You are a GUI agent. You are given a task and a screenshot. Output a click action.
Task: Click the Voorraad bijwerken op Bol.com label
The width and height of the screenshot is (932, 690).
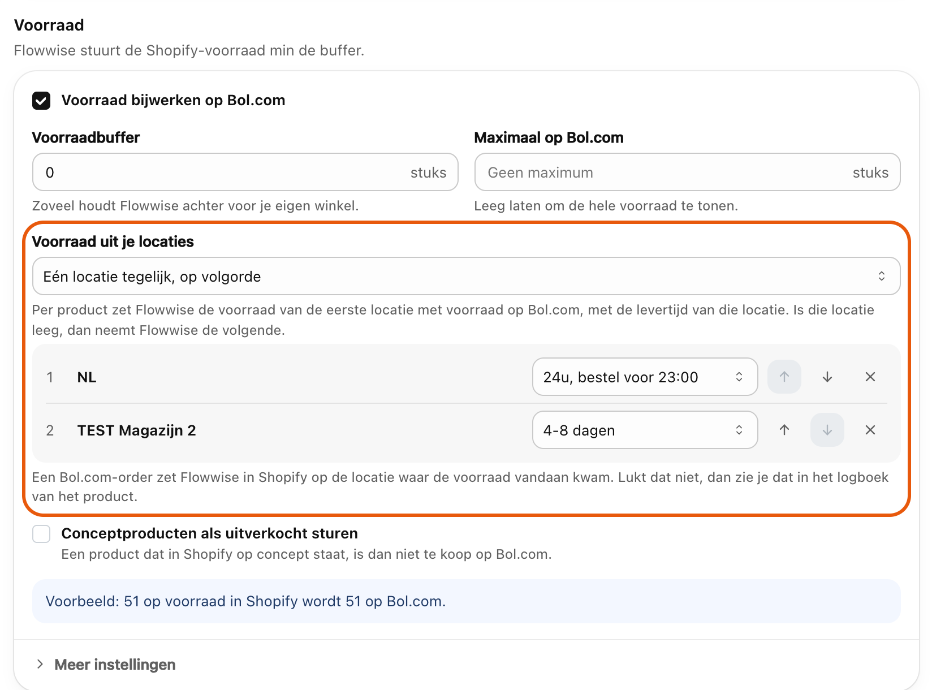173,100
